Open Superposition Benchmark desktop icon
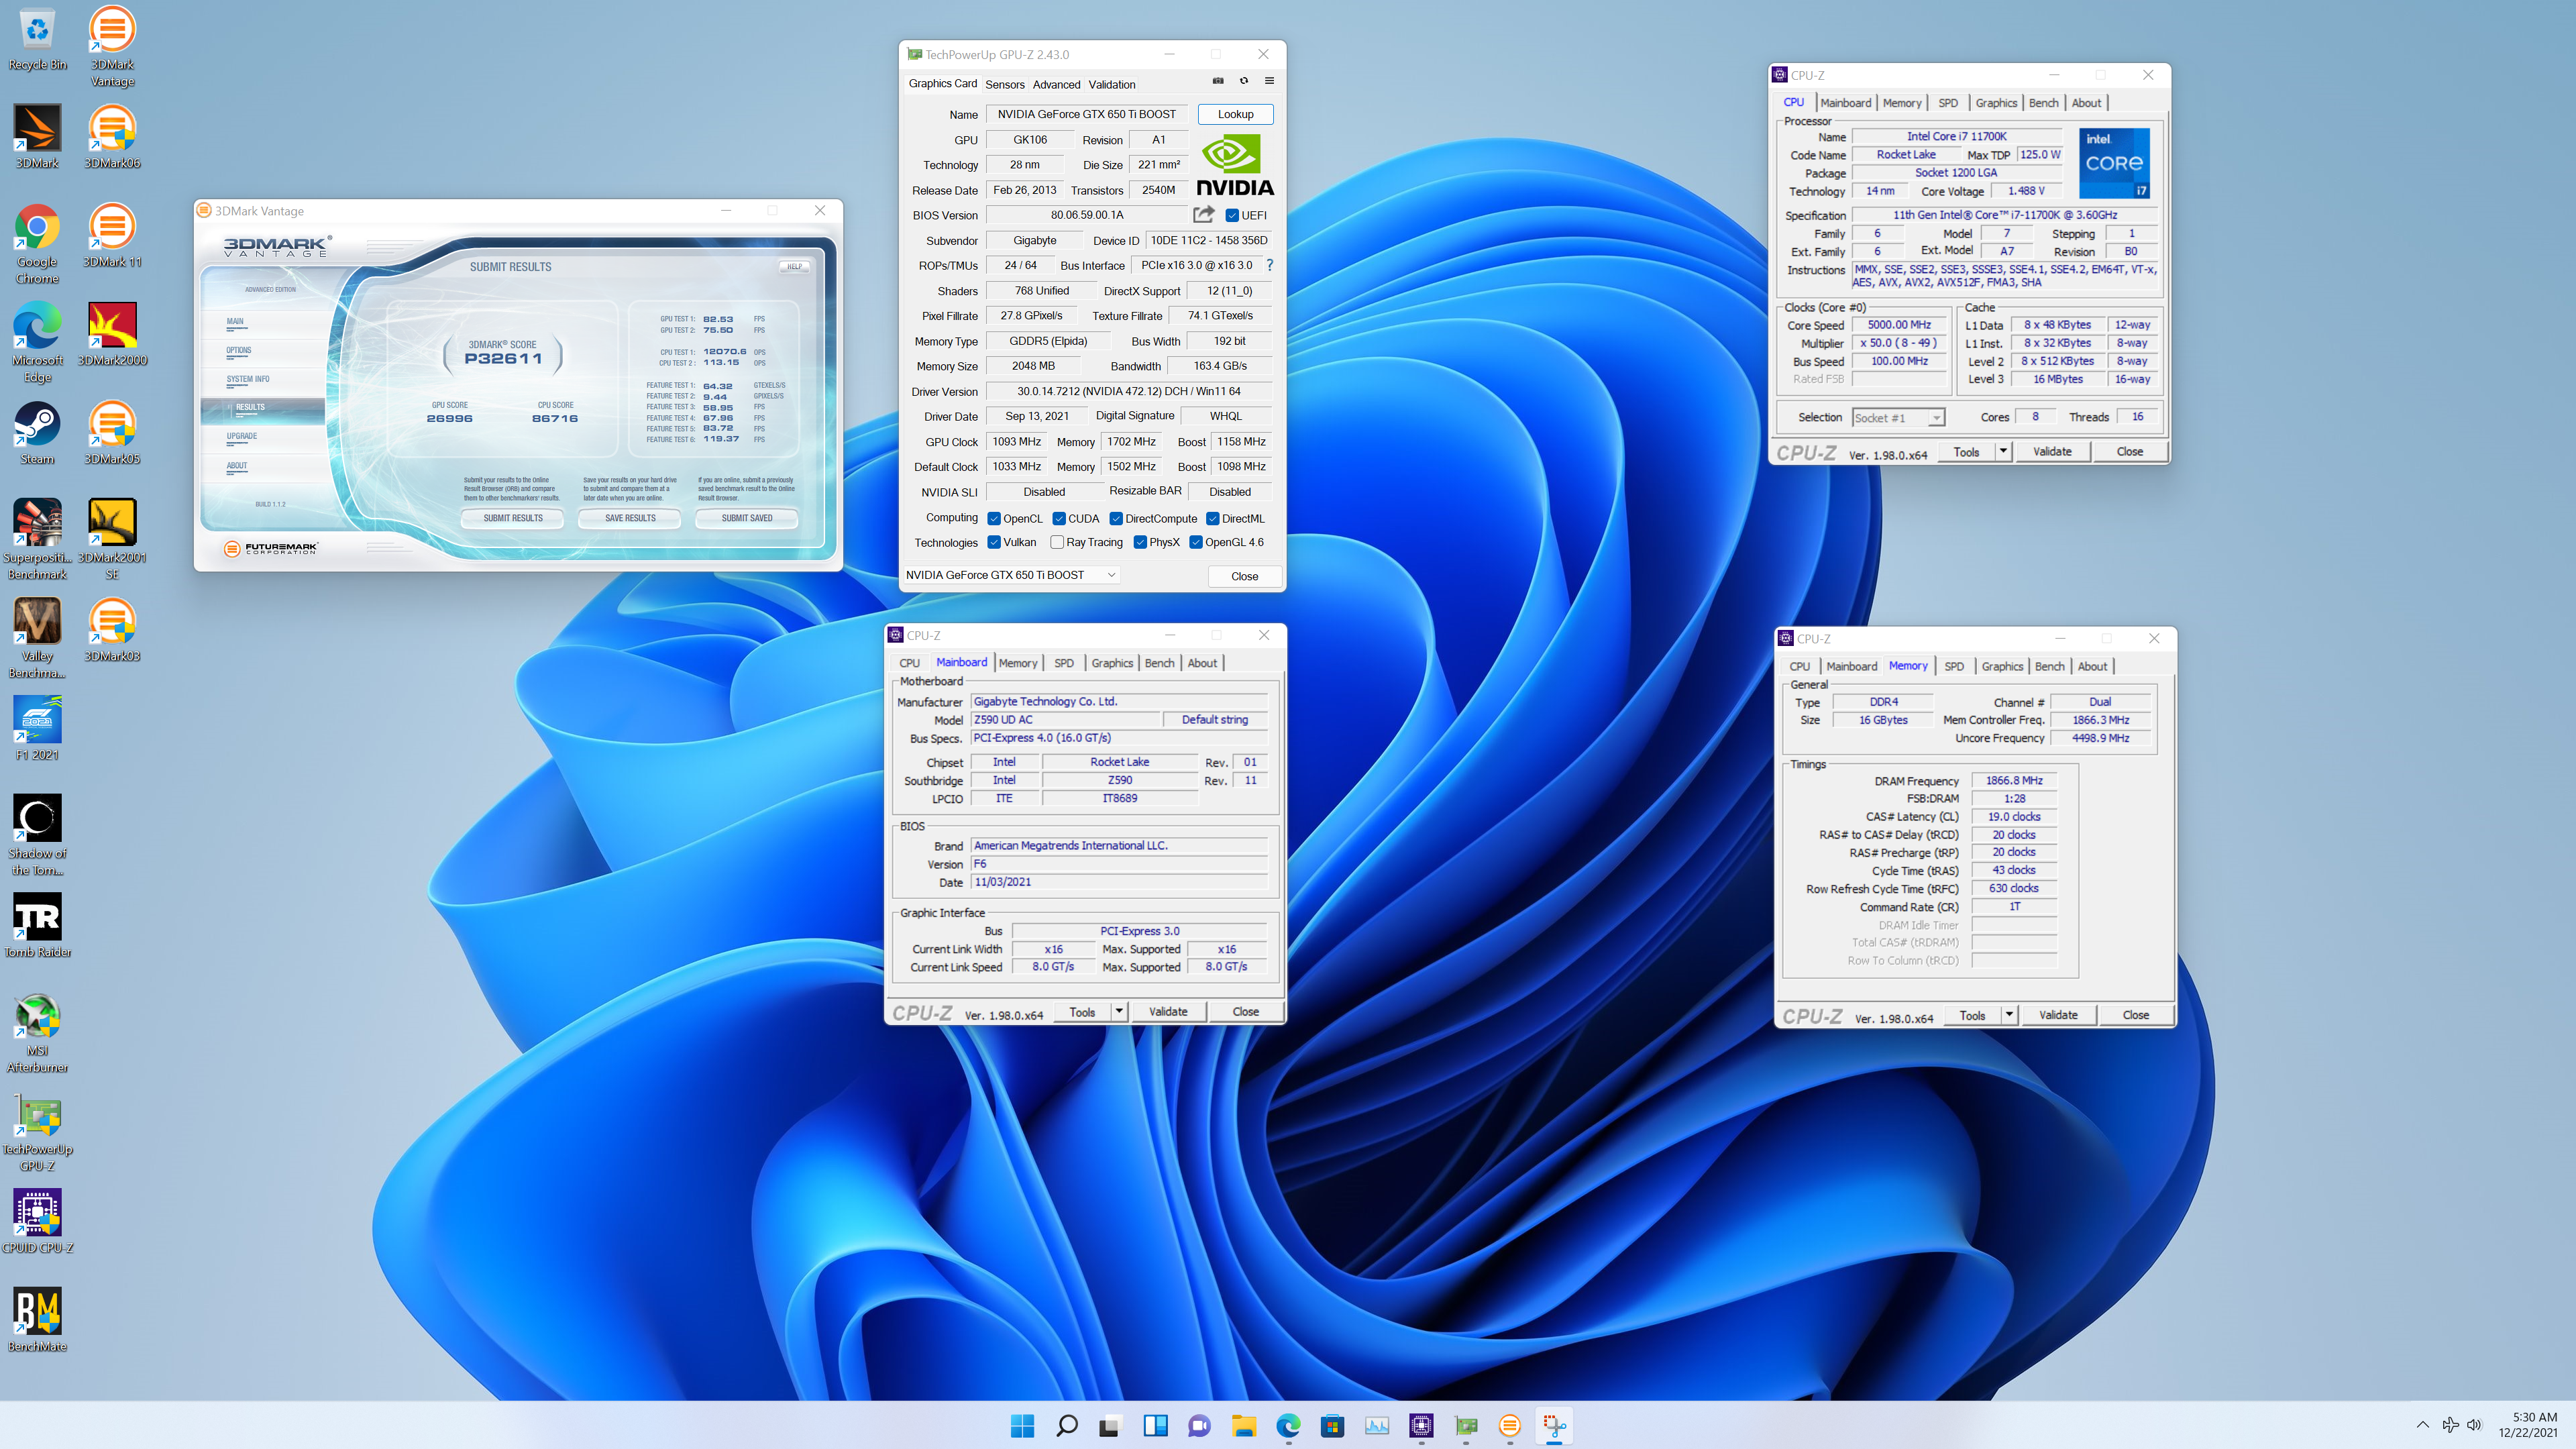 [37, 539]
